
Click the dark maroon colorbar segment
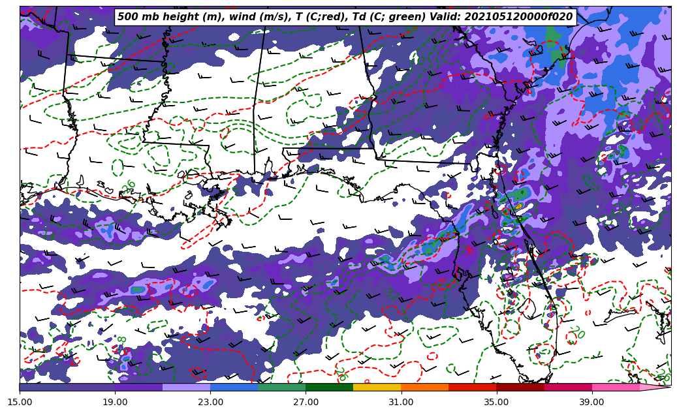pos(520,387)
